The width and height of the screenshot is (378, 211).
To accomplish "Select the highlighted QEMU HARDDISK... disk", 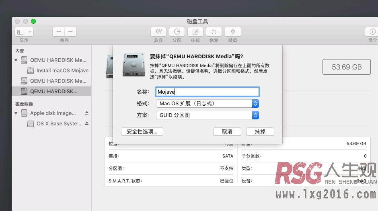I will (x=51, y=91).
